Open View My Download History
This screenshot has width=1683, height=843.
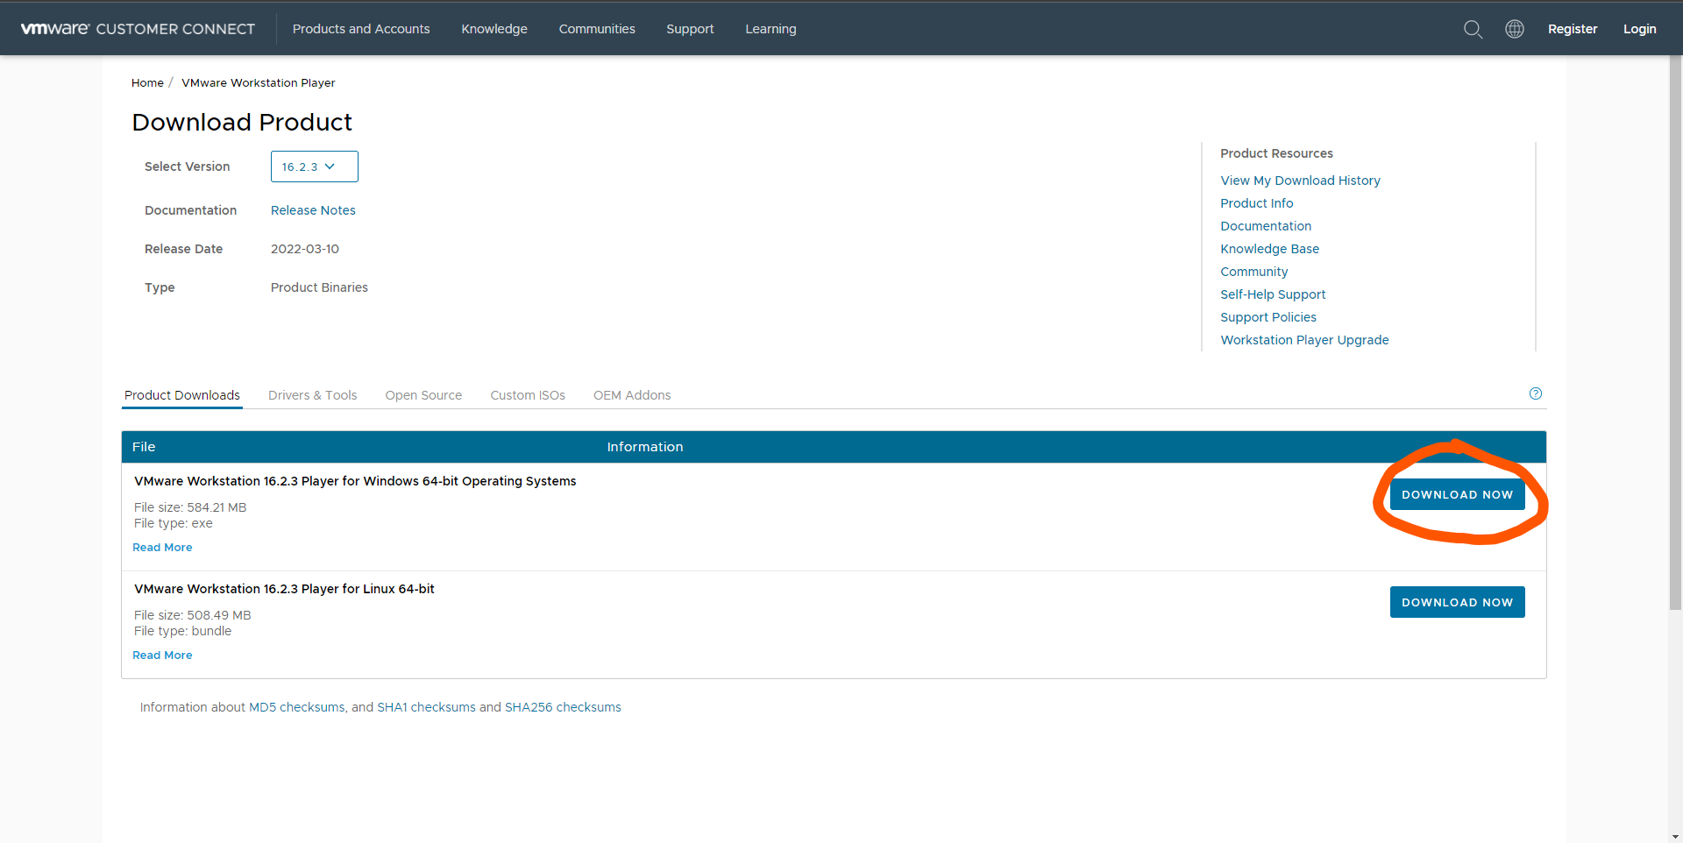(x=1300, y=181)
